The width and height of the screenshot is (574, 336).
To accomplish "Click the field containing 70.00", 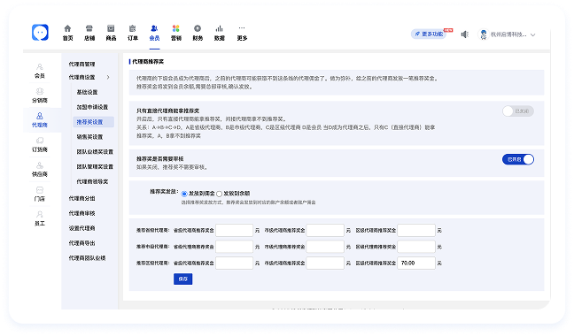I will pos(416,263).
